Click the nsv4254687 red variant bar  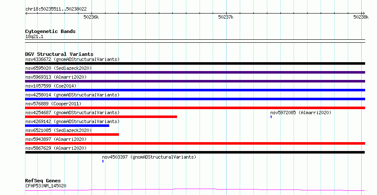(101, 117)
